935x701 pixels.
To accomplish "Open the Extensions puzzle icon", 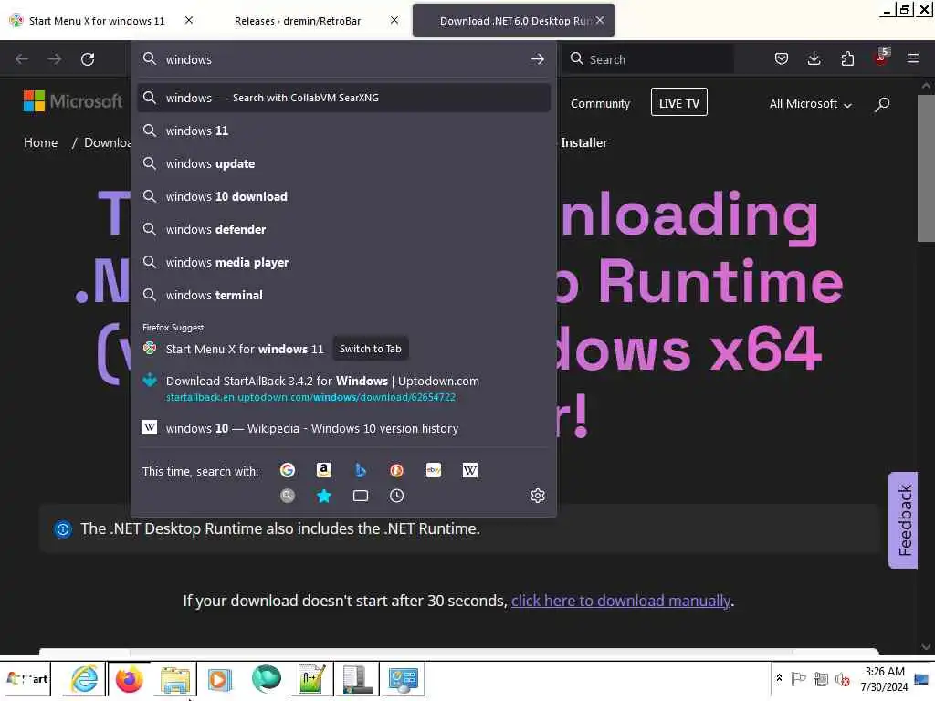I will (847, 58).
